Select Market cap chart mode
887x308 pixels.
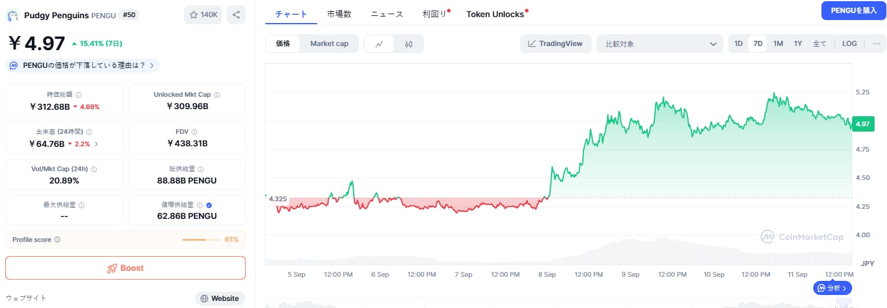330,44
